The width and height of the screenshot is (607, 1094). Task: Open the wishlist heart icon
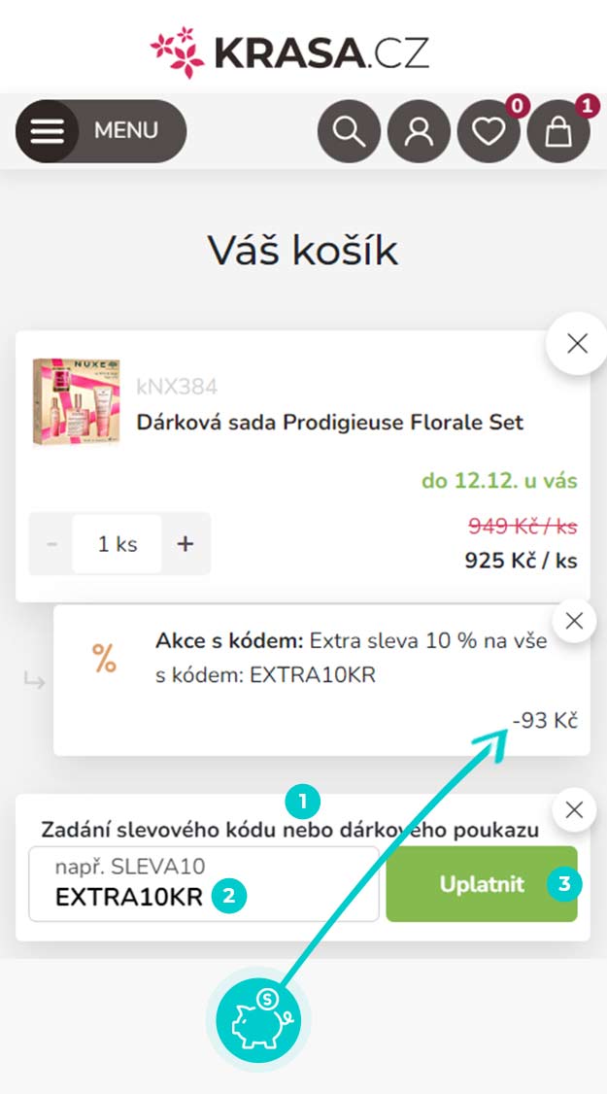pyautogui.click(x=489, y=131)
